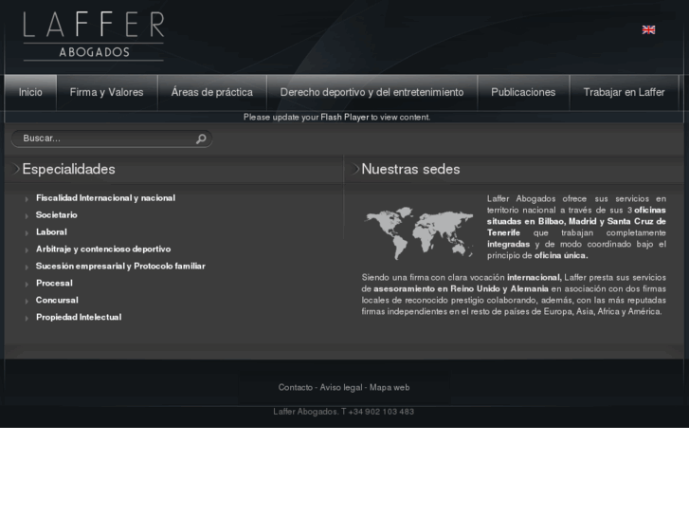689x517 pixels.
Task: Open Derecho deportivo y del entretenimiento
Action: [x=372, y=92]
